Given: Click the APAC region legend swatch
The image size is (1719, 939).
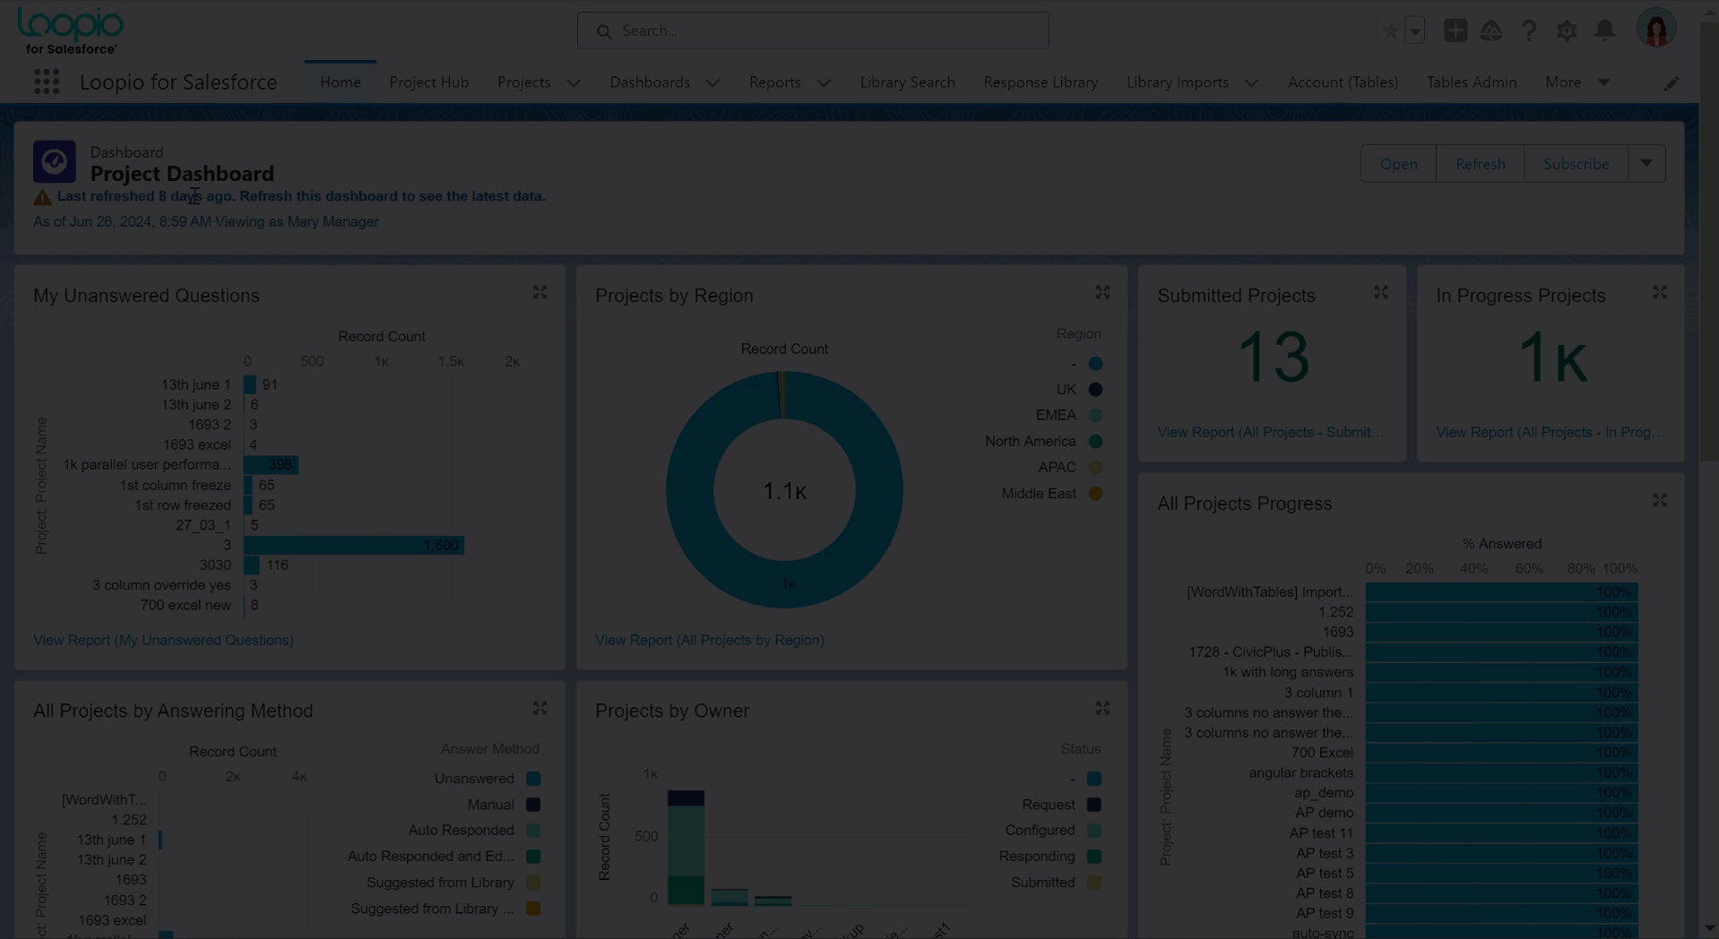Looking at the screenshot, I should 1095,468.
